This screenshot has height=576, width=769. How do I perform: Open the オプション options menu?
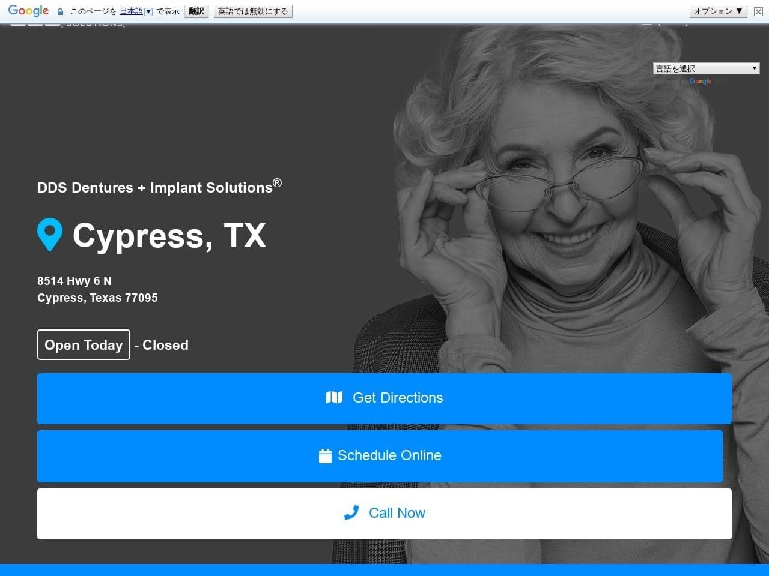point(719,11)
